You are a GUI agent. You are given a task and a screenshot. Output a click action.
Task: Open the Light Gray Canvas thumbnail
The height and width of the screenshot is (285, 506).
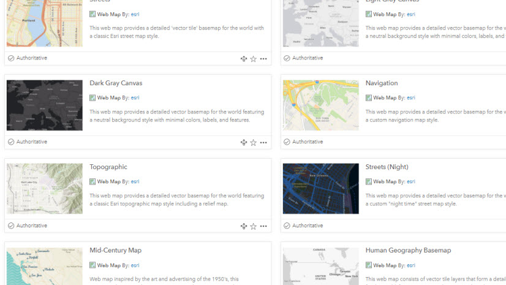point(321,23)
